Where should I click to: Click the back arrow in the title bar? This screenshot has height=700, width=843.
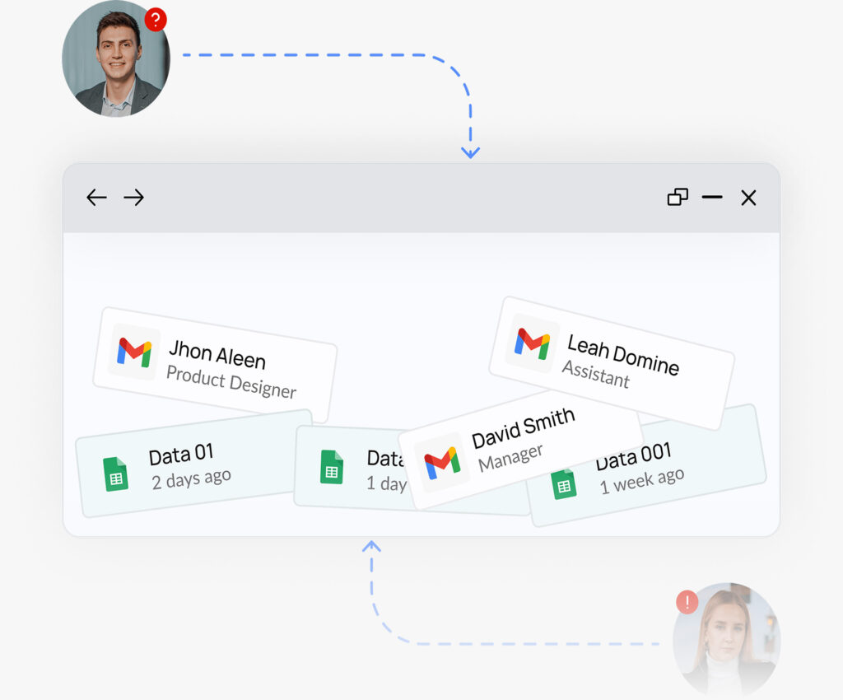(97, 198)
